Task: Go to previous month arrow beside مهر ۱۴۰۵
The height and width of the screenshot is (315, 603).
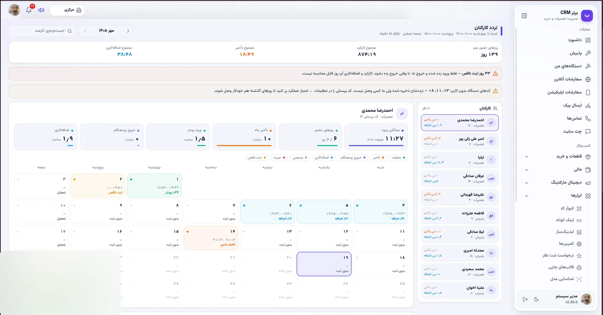Action: point(128,31)
